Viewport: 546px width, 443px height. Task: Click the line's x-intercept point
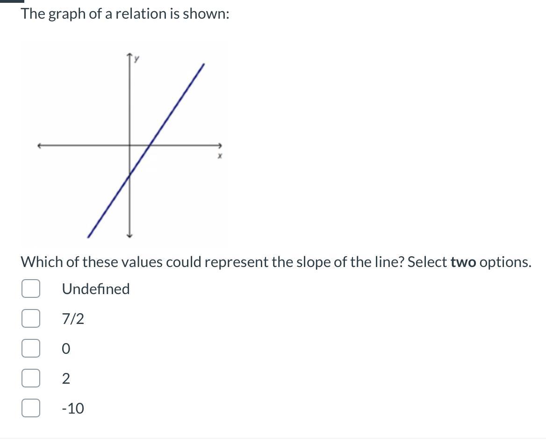pos(149,145)
